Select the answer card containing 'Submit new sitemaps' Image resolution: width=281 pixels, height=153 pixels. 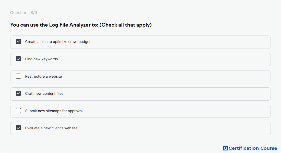point(140,111)
